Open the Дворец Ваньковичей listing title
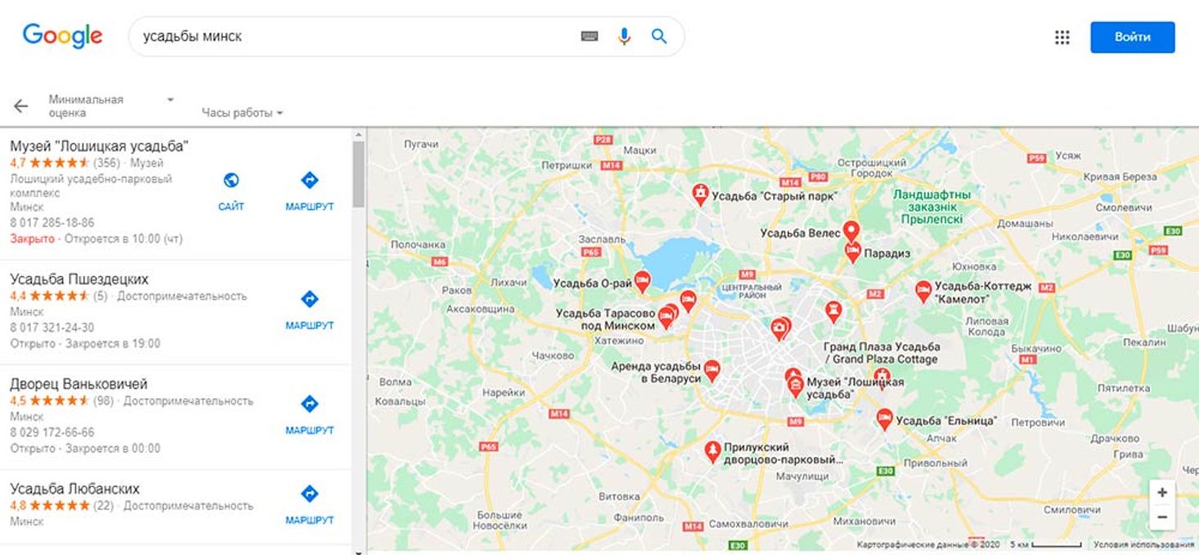 click(79, 383)
